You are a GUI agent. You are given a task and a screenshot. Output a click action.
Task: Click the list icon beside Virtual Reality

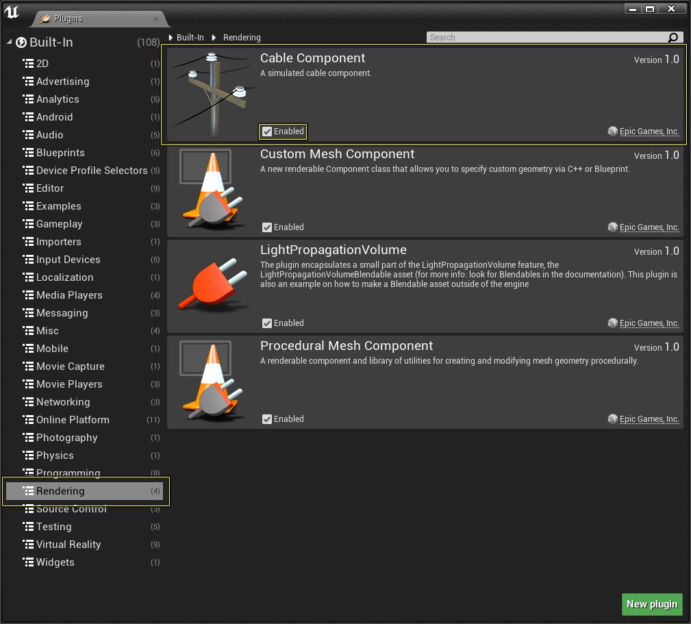[28, 545]
